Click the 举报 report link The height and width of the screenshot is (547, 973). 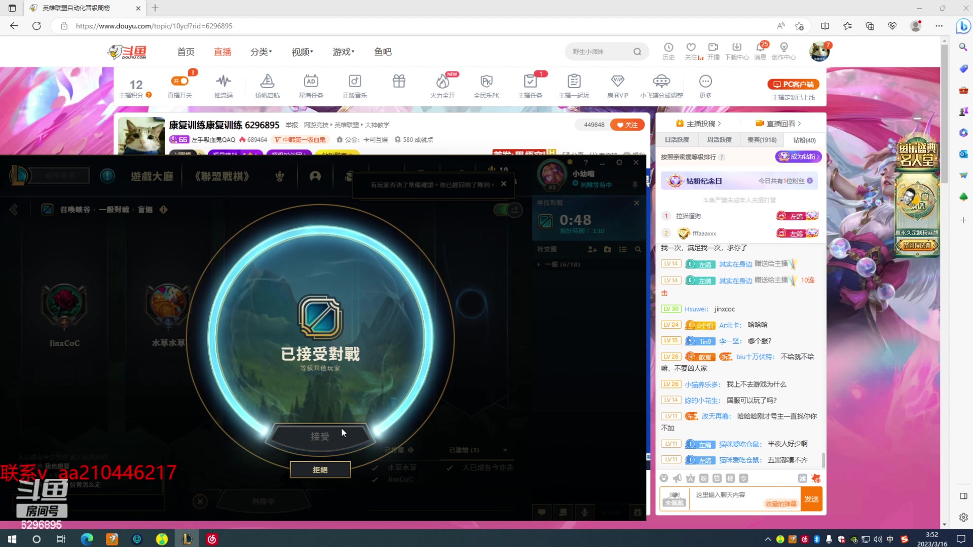click(291, 125)
